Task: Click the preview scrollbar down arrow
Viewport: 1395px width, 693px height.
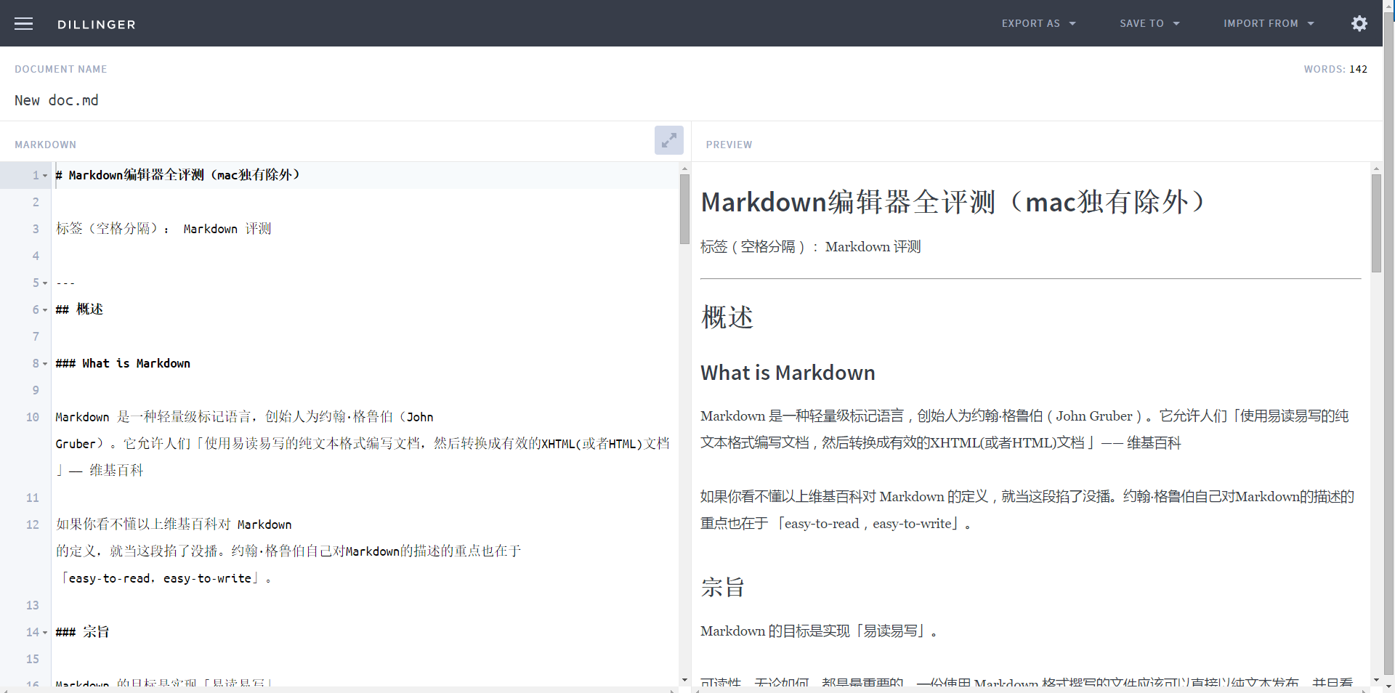Action: click(x=1376, y=680)
